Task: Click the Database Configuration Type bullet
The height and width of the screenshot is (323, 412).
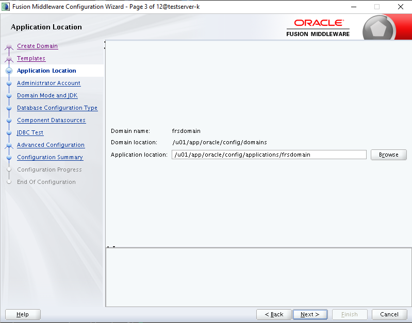Action: (x=9, y=108)
